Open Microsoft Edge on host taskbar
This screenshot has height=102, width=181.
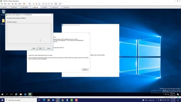(44, 100)
